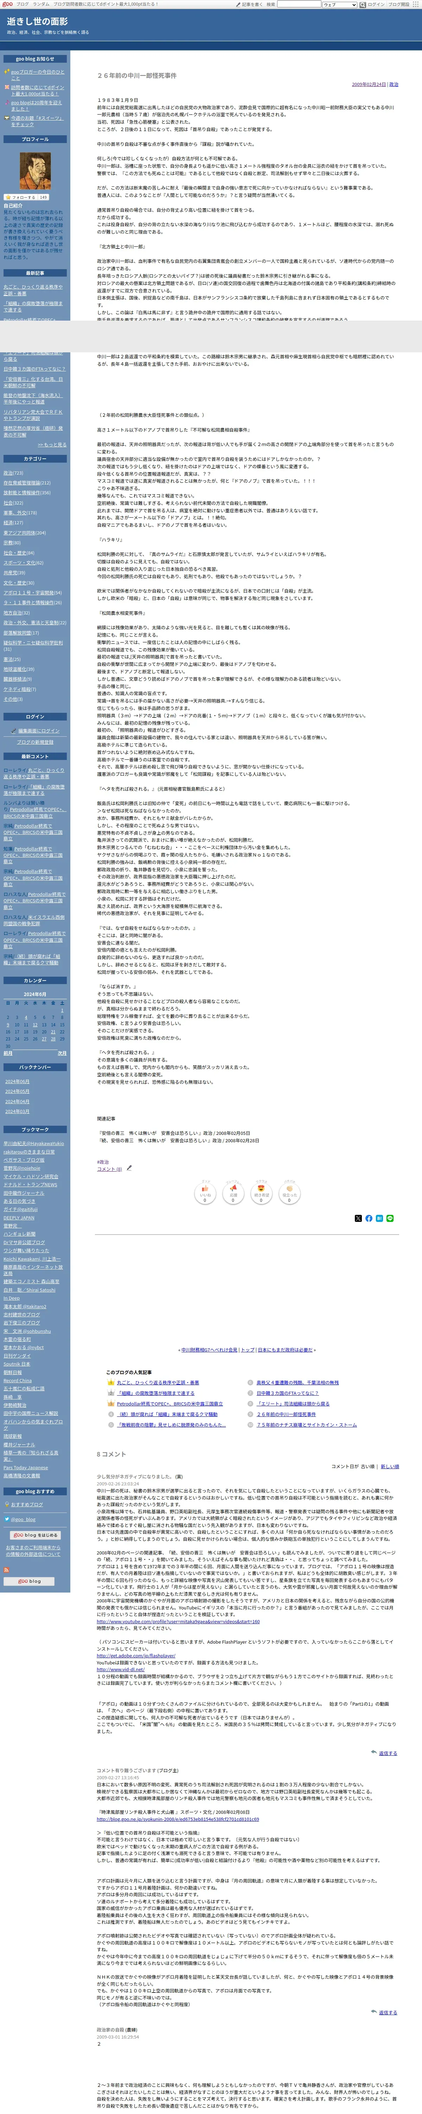Click the 編集画面にログイン link
The height and width of the screenshot is (2114, 422).
pyautogui.click(x=39, y=730)
